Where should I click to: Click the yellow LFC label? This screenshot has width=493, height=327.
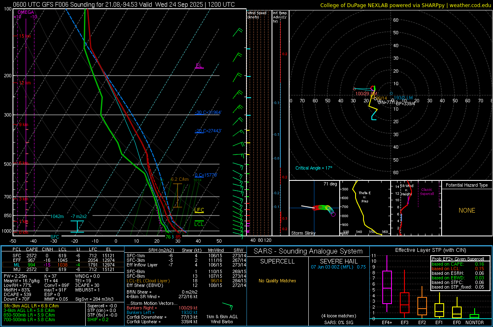point(199,210)
